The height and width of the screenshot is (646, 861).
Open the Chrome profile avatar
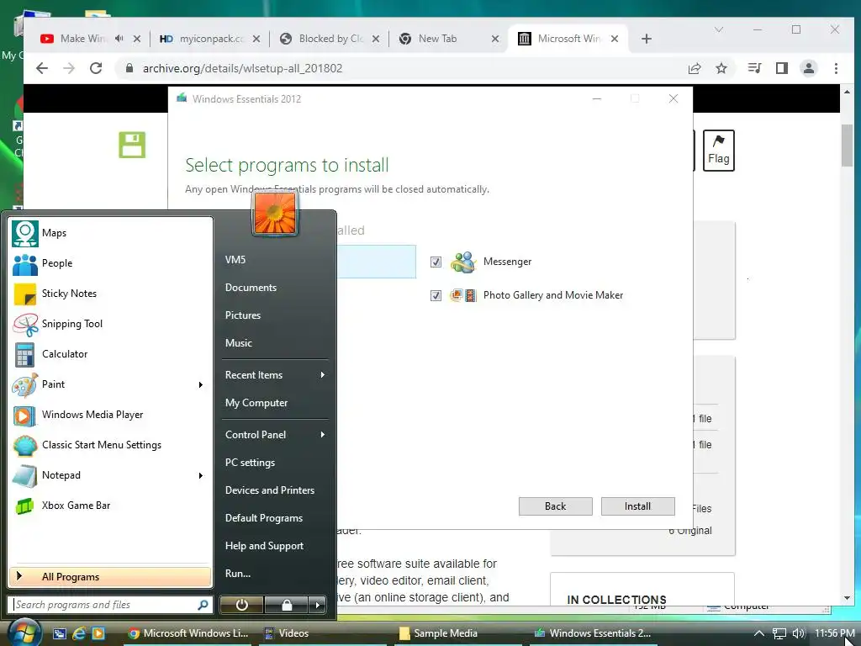(x=809, y=68)
